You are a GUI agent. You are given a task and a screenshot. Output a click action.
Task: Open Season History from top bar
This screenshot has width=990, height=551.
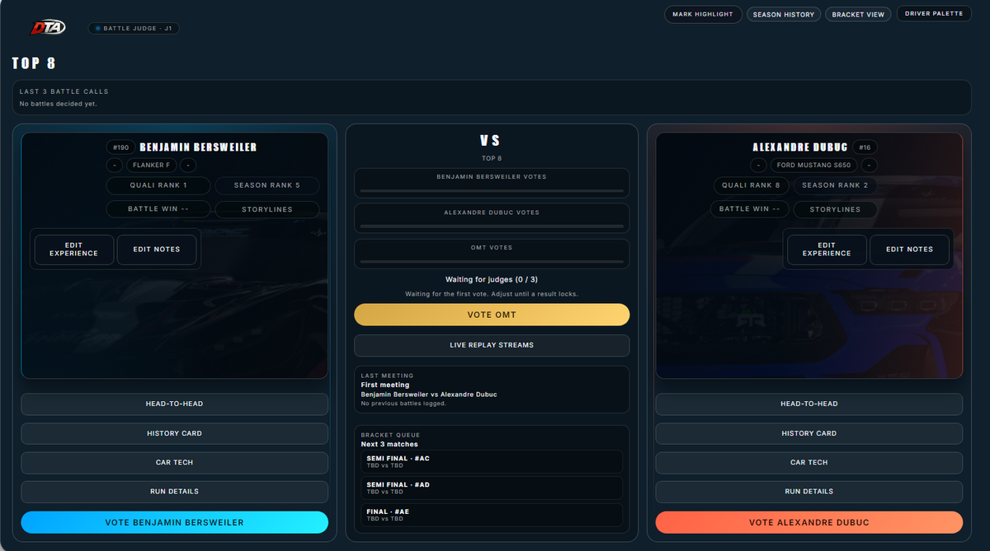pyautogui.click(x=783, y=14)
